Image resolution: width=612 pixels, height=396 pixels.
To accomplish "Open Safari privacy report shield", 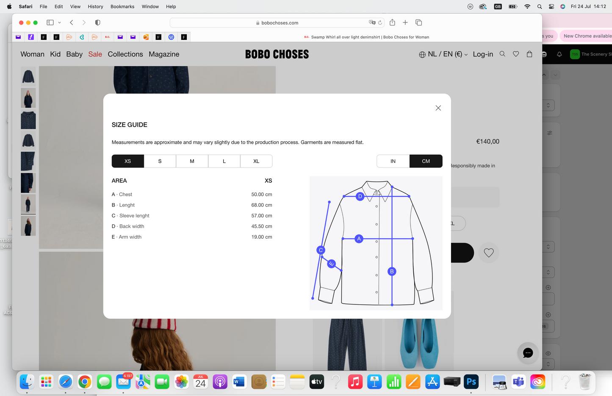I will pos(97,22).
